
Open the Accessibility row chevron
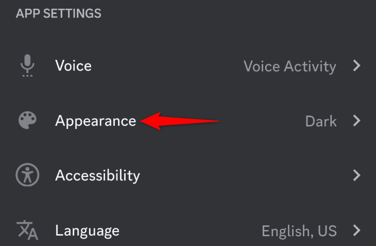click(356, 175)
